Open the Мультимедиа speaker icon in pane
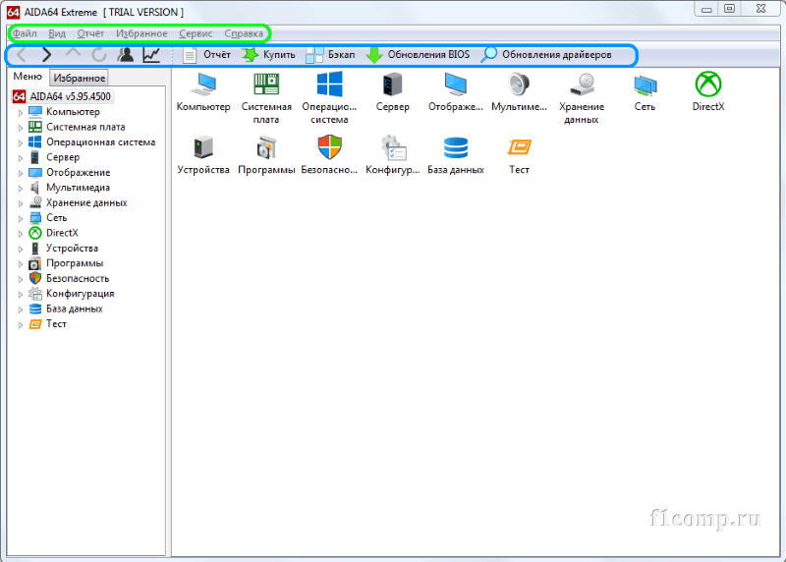The image size is (786, 562). 519,84
